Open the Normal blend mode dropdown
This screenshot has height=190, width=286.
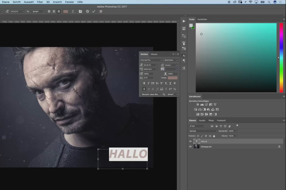pos(203,131)
